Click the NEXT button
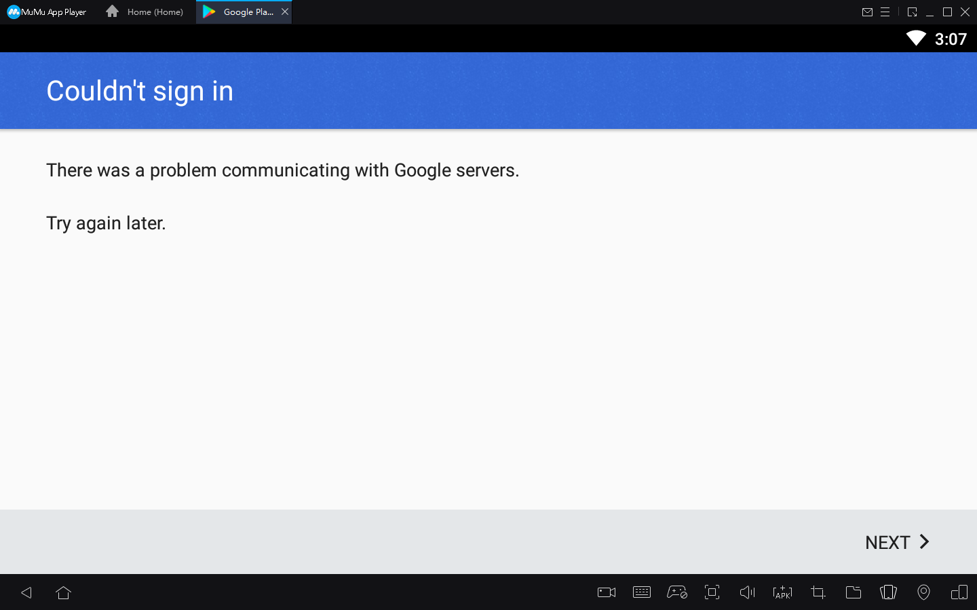 tap(897, 542)
